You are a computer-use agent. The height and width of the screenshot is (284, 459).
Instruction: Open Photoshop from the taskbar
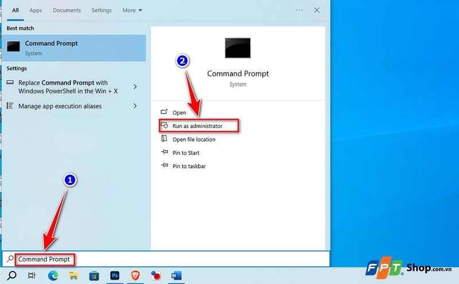point(115,275)
